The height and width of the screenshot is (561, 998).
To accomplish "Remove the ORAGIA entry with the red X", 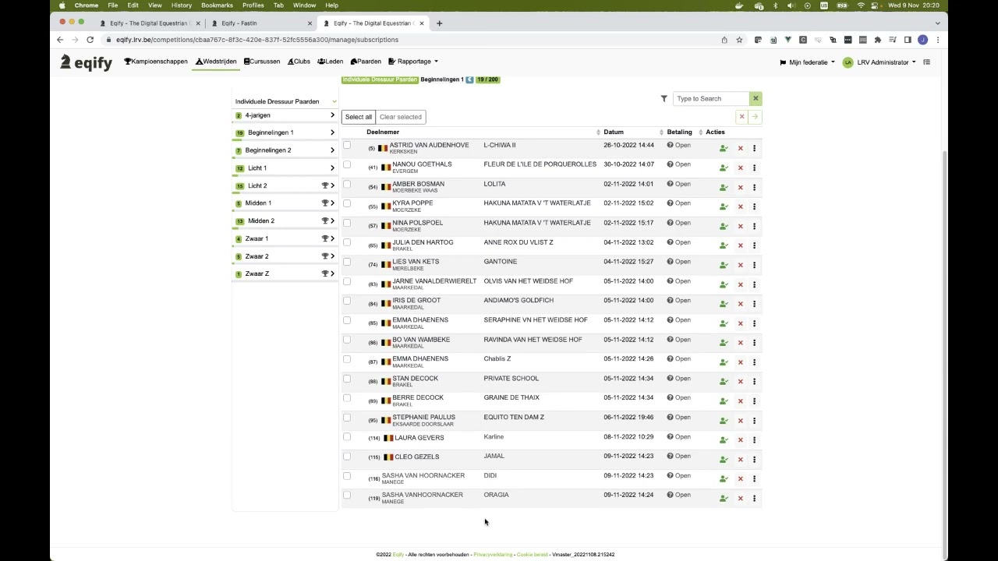I will click(x=741, y=499).
